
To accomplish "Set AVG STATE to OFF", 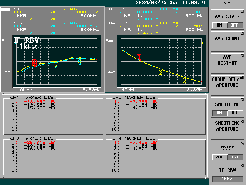I will (x=234, y=25).
